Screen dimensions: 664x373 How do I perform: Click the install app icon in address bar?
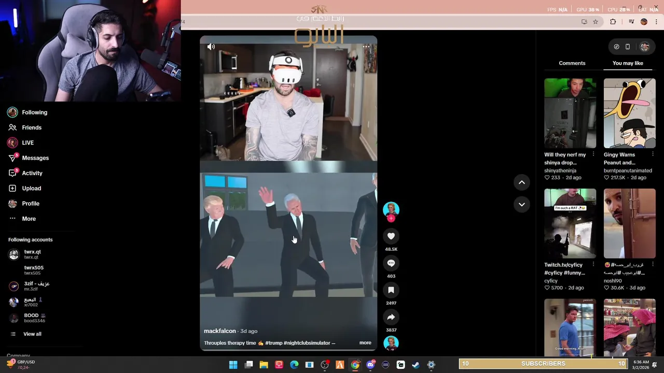pos(584,22)
